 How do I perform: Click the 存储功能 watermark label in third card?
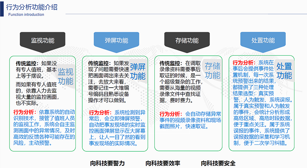(213, 71)
